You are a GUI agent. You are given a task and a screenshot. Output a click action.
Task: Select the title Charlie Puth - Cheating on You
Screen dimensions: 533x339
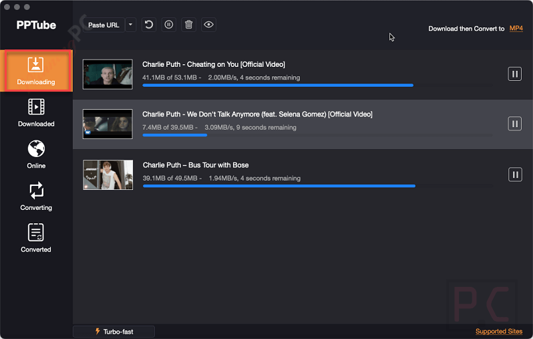point(214,64)
